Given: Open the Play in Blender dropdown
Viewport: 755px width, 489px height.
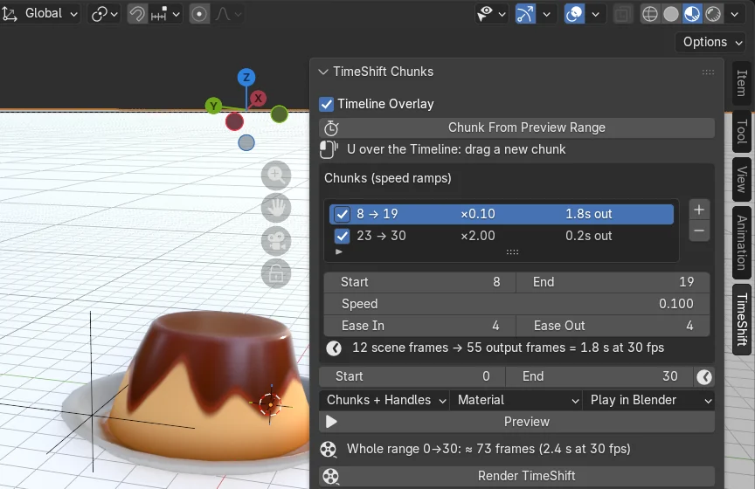Looking at the screenshot, I should click(x=648, y=400).
